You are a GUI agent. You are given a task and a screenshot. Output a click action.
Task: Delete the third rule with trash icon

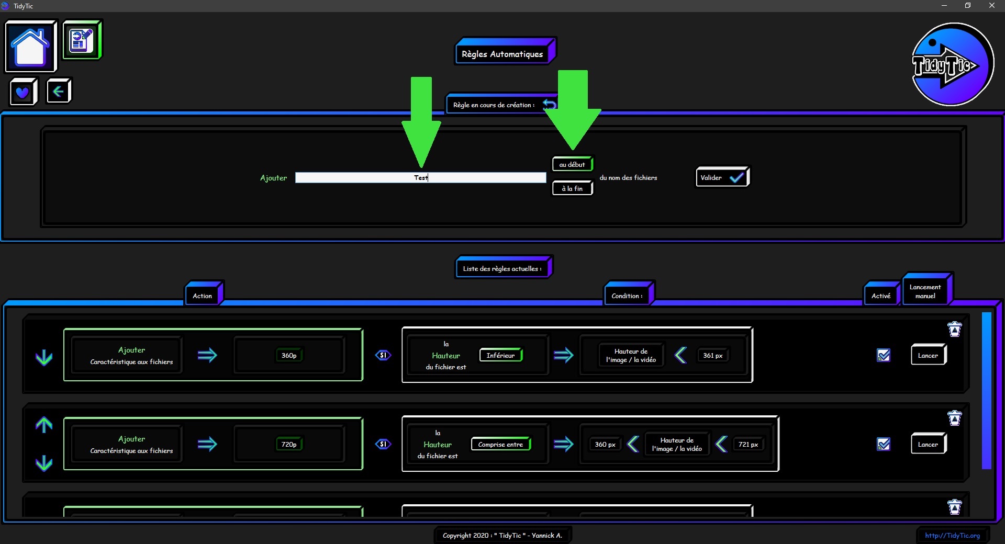click(x=954, y=507)
